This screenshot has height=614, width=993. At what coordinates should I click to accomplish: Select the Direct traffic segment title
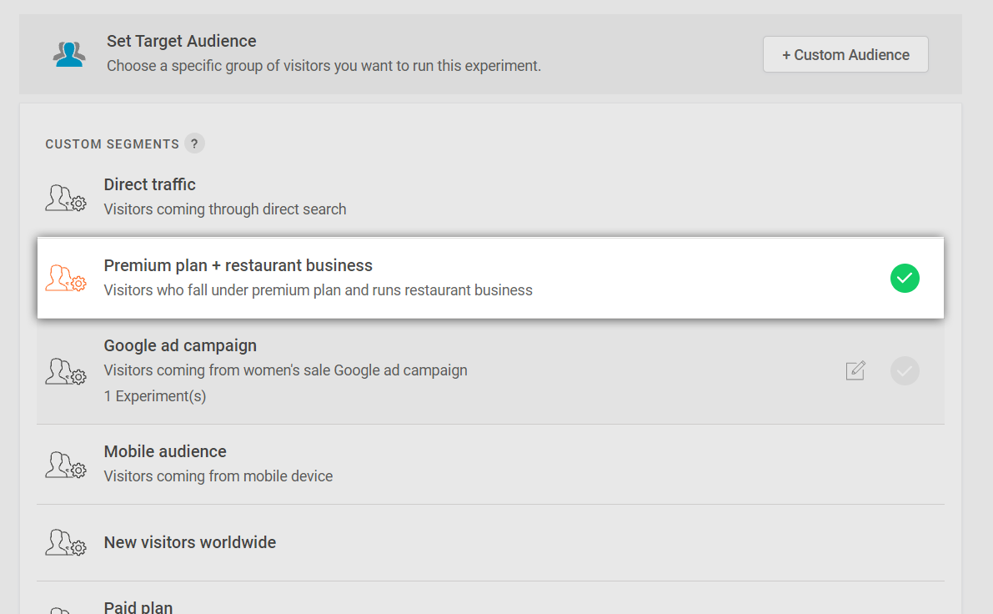click(150, 184)
